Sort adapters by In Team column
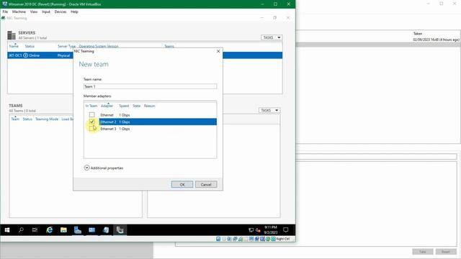 (91, 106)
